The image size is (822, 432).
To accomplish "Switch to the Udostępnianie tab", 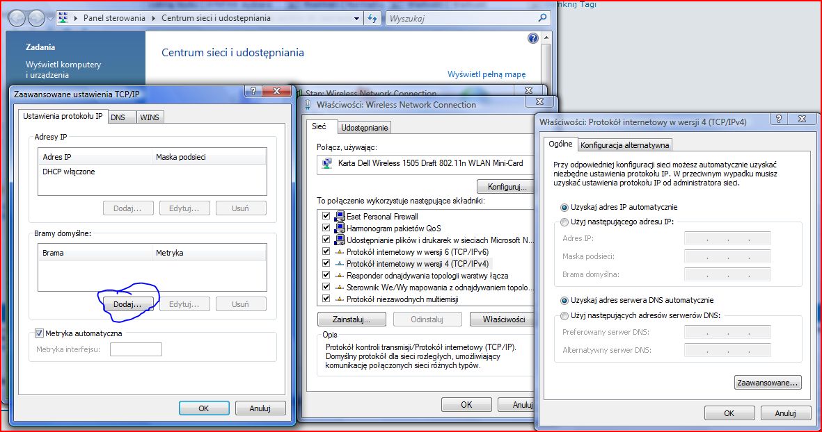I will tap(364, 128).
